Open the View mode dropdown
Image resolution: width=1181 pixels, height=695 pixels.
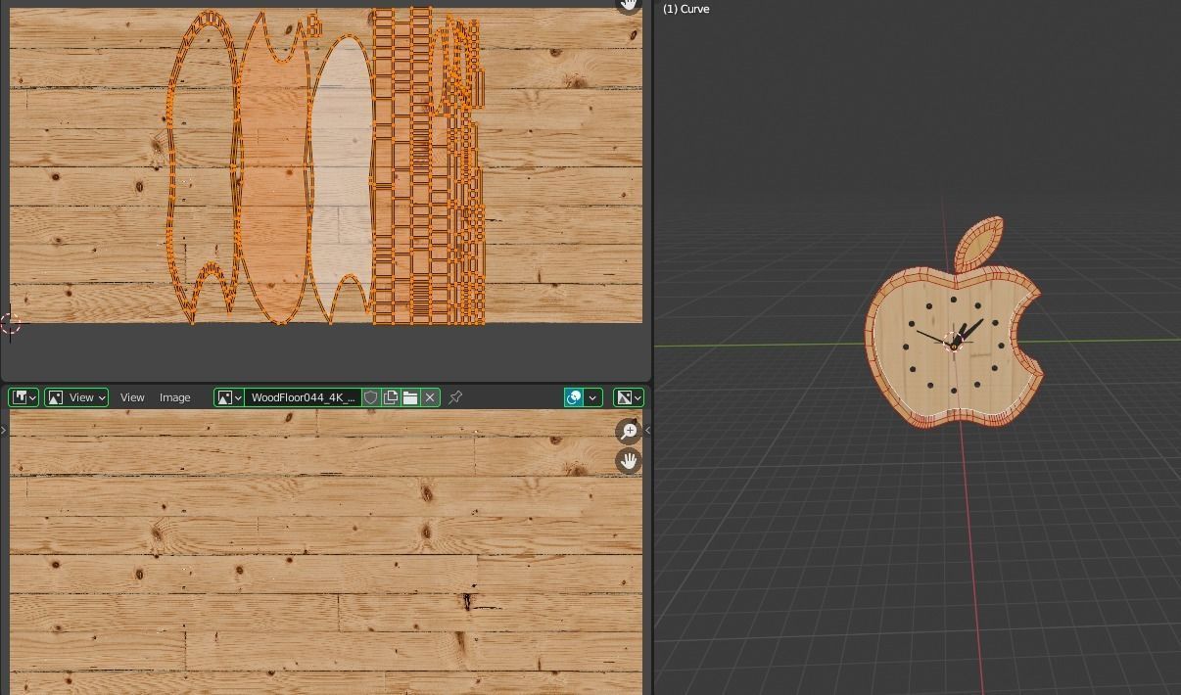pos(76,397)
